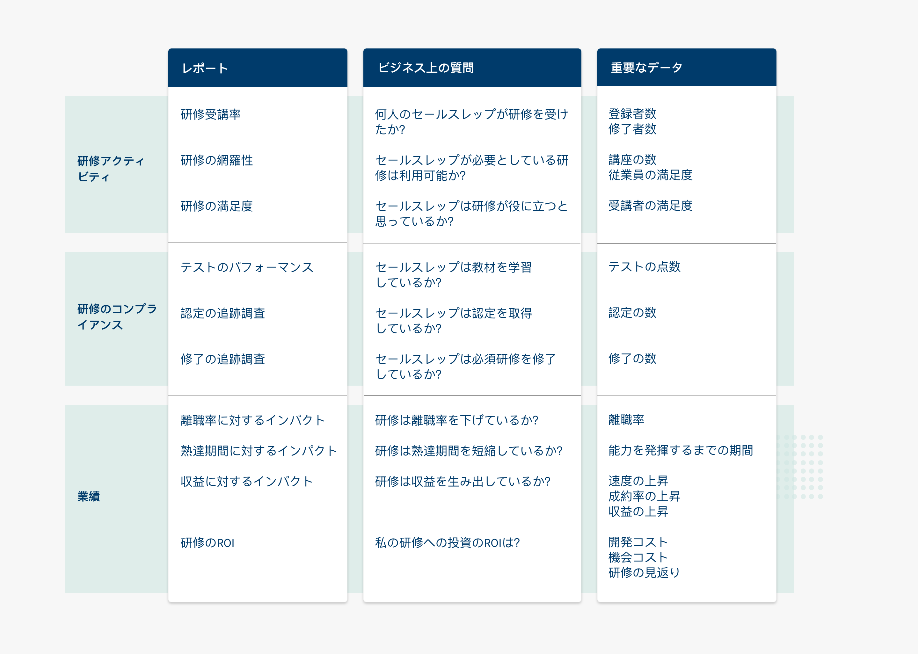The height and width of the screenshot is (654, 918).
Task: Click the 修了者数 data item
Action: (x=632, y=129)
